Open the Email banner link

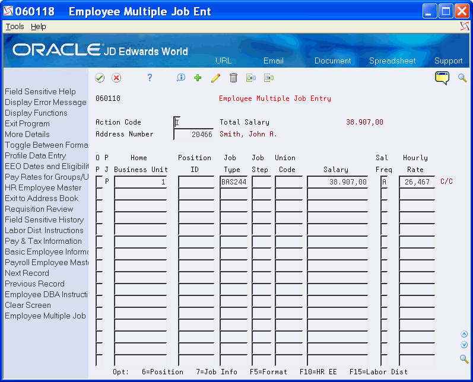274,61
